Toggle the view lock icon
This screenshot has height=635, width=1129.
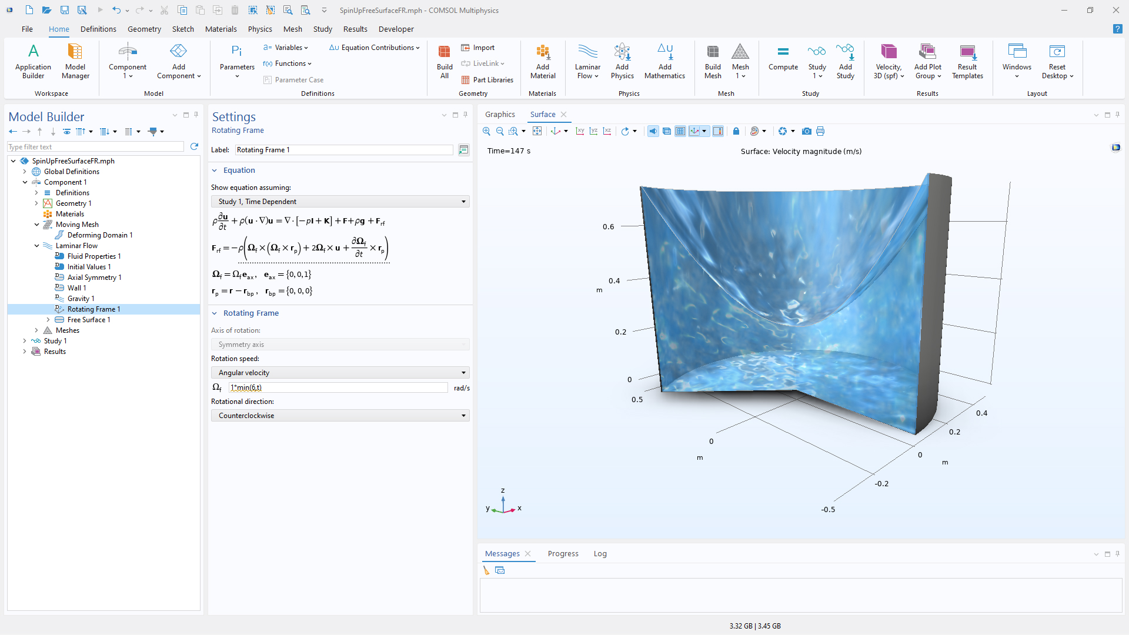(736, 131)
